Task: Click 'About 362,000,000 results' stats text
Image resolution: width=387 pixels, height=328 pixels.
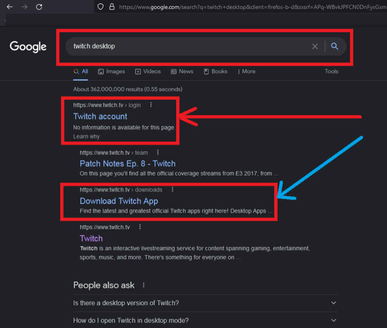Action: coord(128,89)
